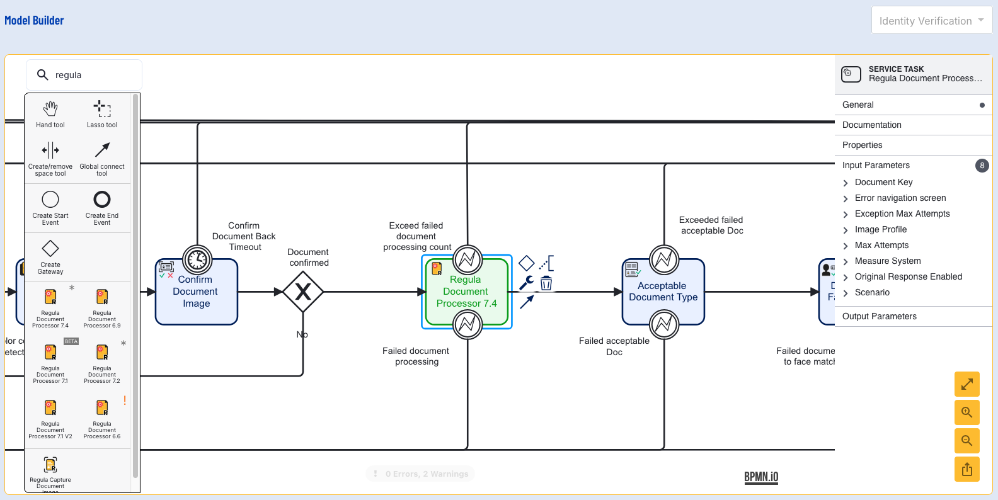Open the General properties section
Image resolution: width=998 pixels, height=500 pixels.
pyautogui.click(x=914, y=105)
